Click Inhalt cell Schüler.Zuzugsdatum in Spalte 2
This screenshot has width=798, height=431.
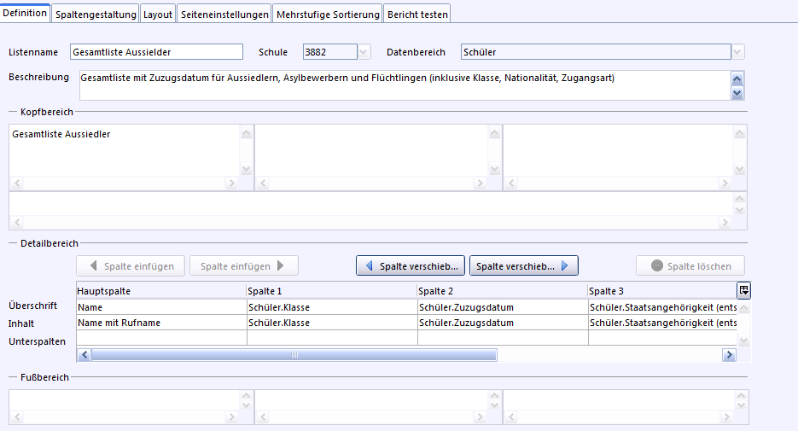(x=503, y=323)
